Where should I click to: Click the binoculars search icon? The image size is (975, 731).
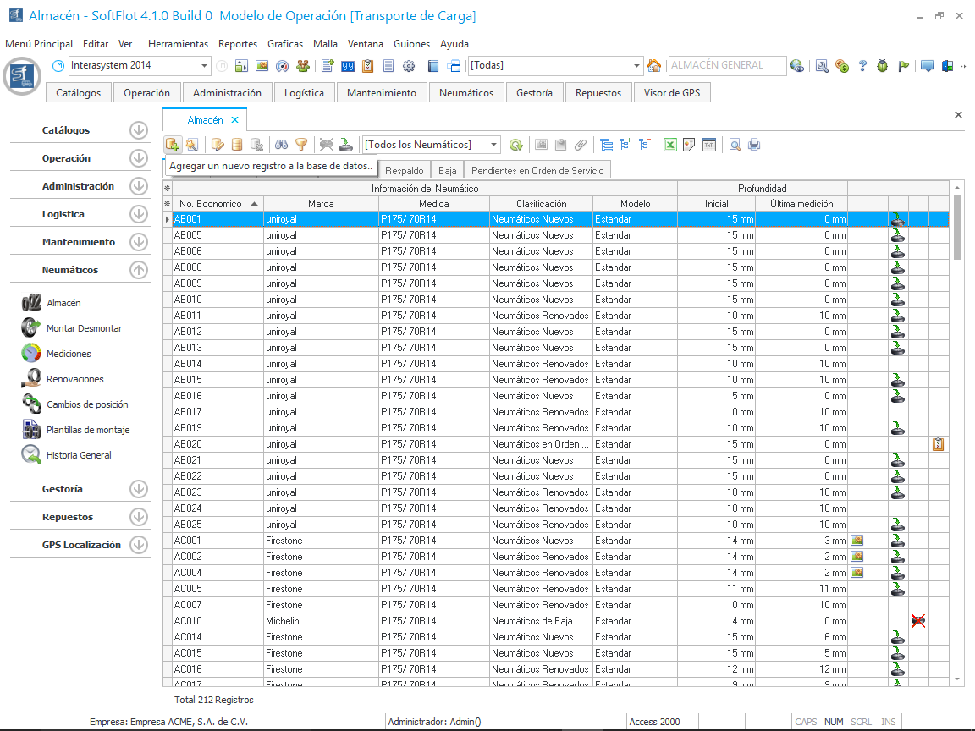[282, 145]
